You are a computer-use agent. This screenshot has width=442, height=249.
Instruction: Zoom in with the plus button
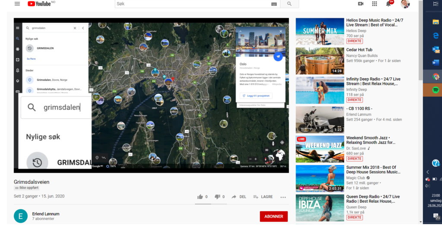[x=256, y=159]
